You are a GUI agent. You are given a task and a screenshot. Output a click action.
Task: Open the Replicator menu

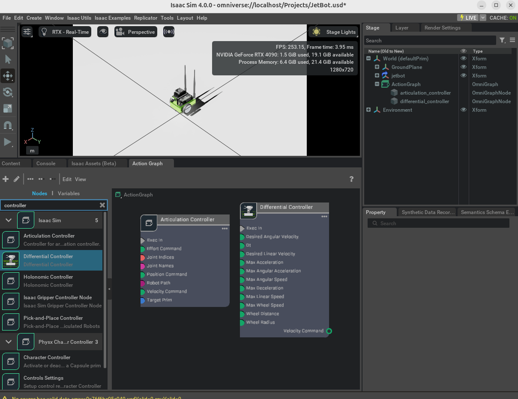(x=146, y=18)
